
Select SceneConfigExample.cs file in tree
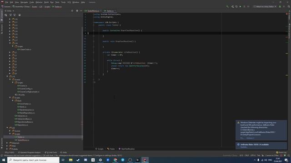click(28, 91)
